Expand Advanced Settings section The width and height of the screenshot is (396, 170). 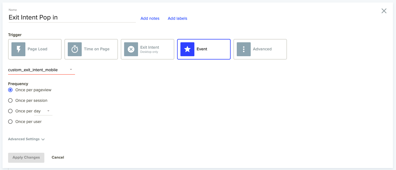26,139
